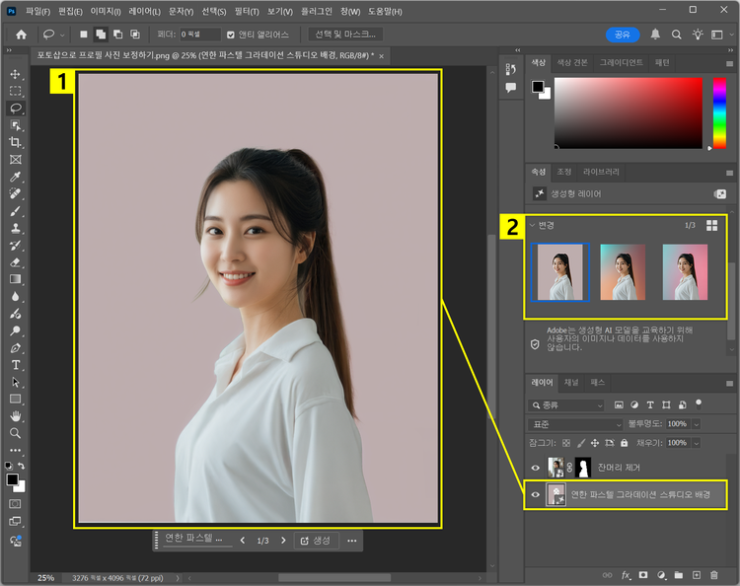Open the notifications bell icon

point(655,35)
